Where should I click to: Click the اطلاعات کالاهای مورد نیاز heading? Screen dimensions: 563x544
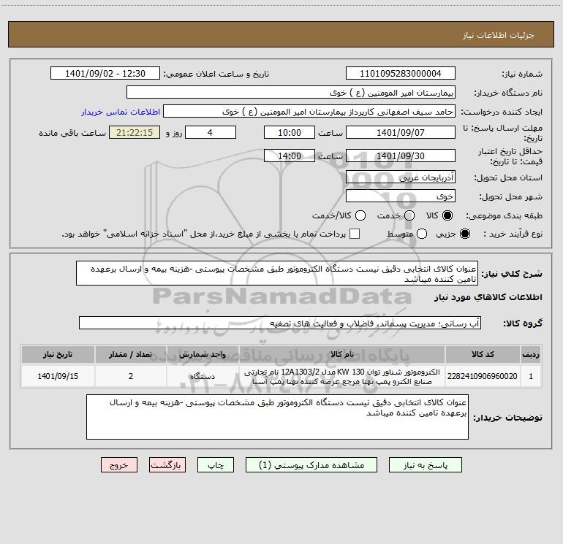488,297
